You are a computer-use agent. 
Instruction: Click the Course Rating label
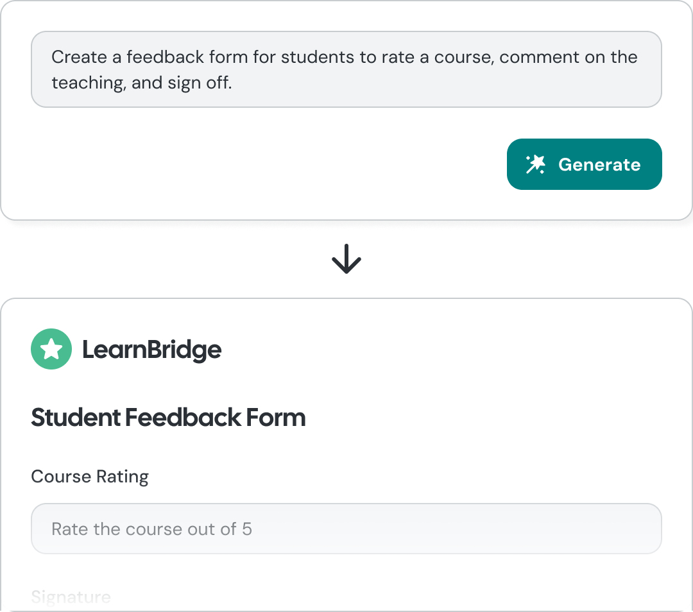point(90,477)
